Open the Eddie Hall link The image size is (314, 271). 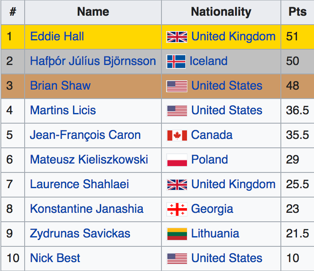[57, 37]
